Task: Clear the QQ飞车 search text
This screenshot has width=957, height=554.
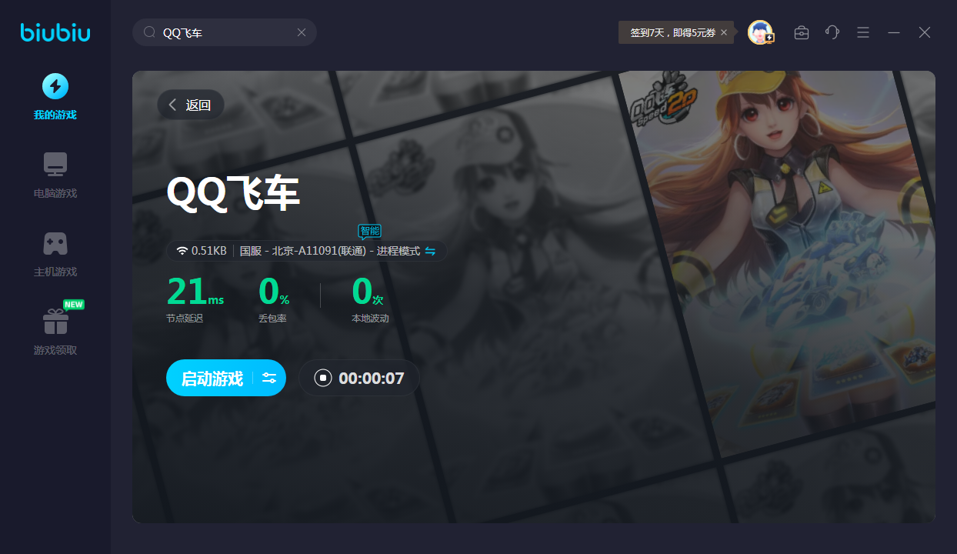Action: point(302,32)
